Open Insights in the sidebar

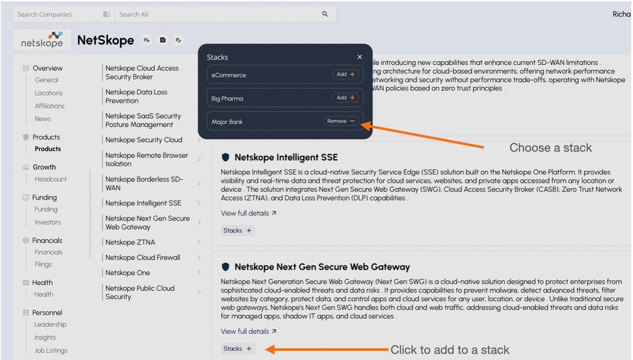click(x=45, y=337)
